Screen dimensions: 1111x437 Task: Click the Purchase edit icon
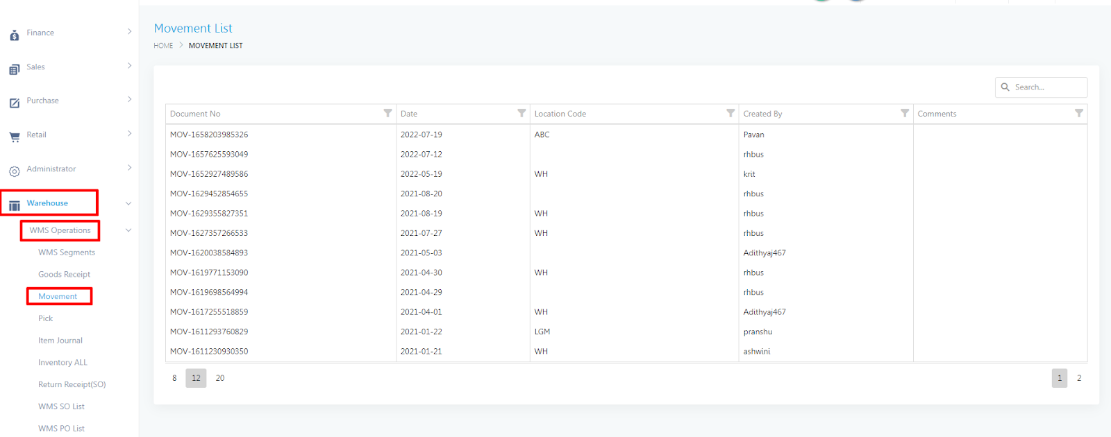[x=15, y=103]
